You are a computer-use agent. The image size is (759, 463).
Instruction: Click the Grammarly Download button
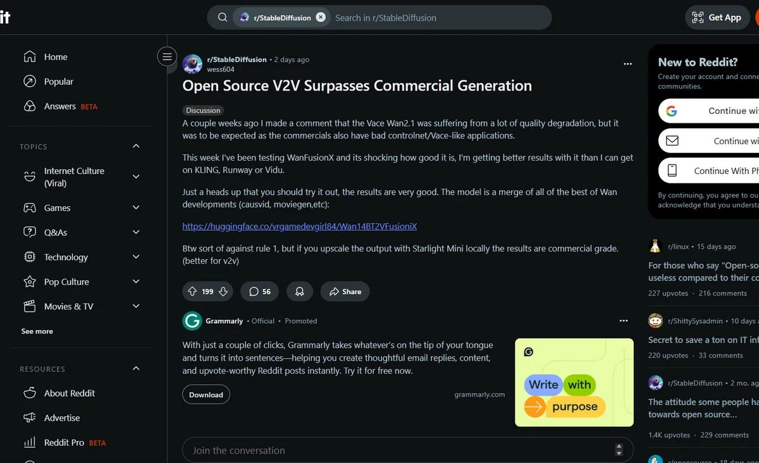click(x=206, y=395)
